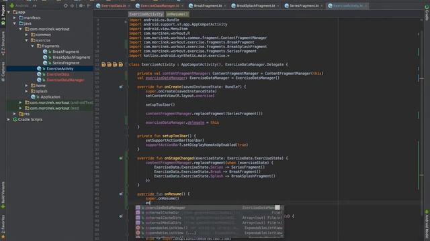Click ExerciseActivity breadcrumb
The width and height of the screenshot is (430, 241).
[x=146, y=14]
